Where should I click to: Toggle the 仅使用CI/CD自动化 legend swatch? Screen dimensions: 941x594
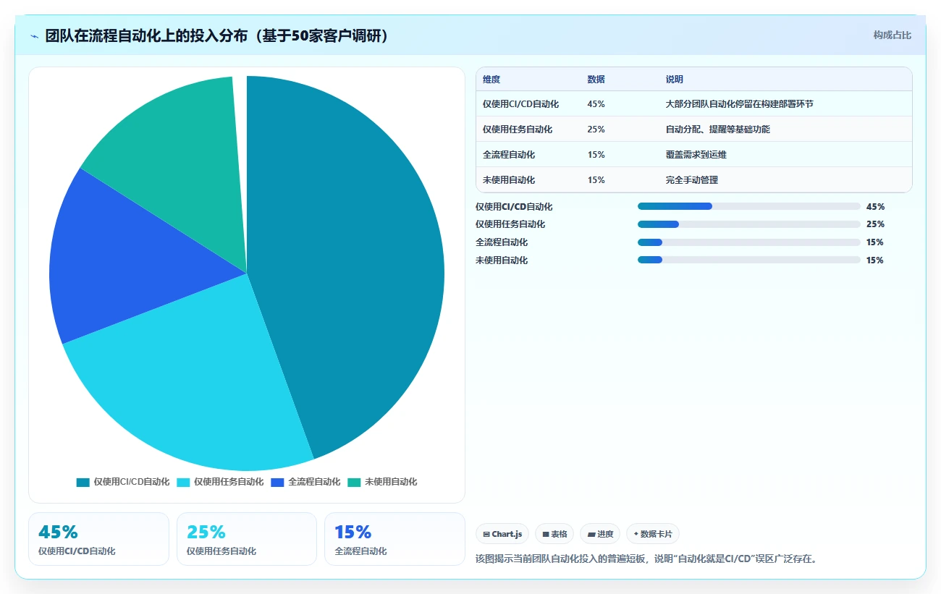83,482
